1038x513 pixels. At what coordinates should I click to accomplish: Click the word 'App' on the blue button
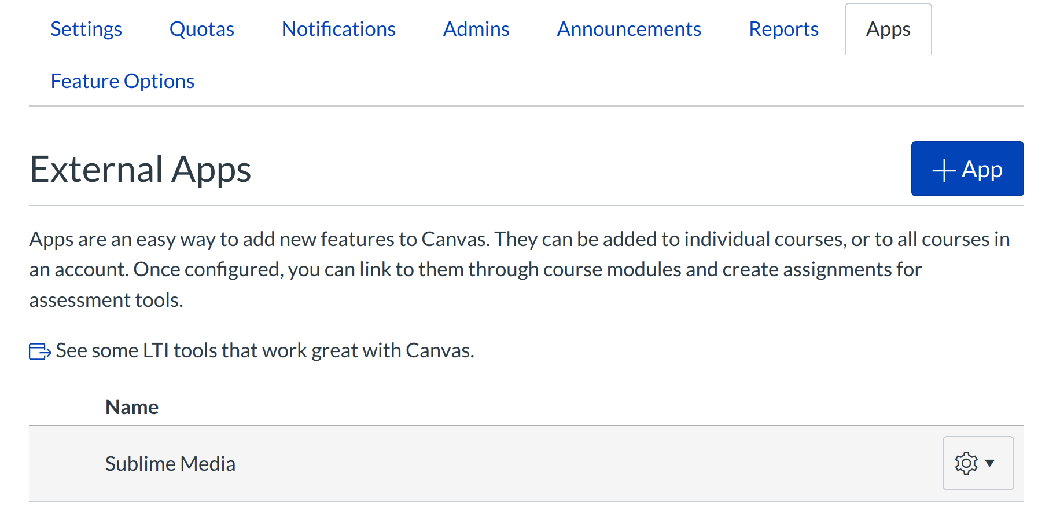pos(982,170)
